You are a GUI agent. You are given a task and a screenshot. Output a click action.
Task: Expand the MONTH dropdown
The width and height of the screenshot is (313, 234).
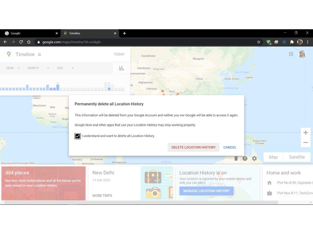(38, 68)
